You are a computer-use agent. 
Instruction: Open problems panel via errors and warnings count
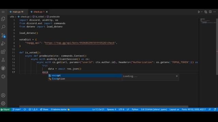tap(33, 109)
